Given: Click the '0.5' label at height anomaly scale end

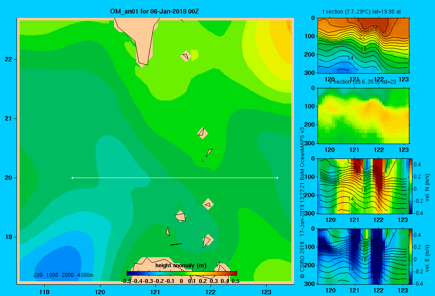Looking at the screenshot, I should point(235,281).
